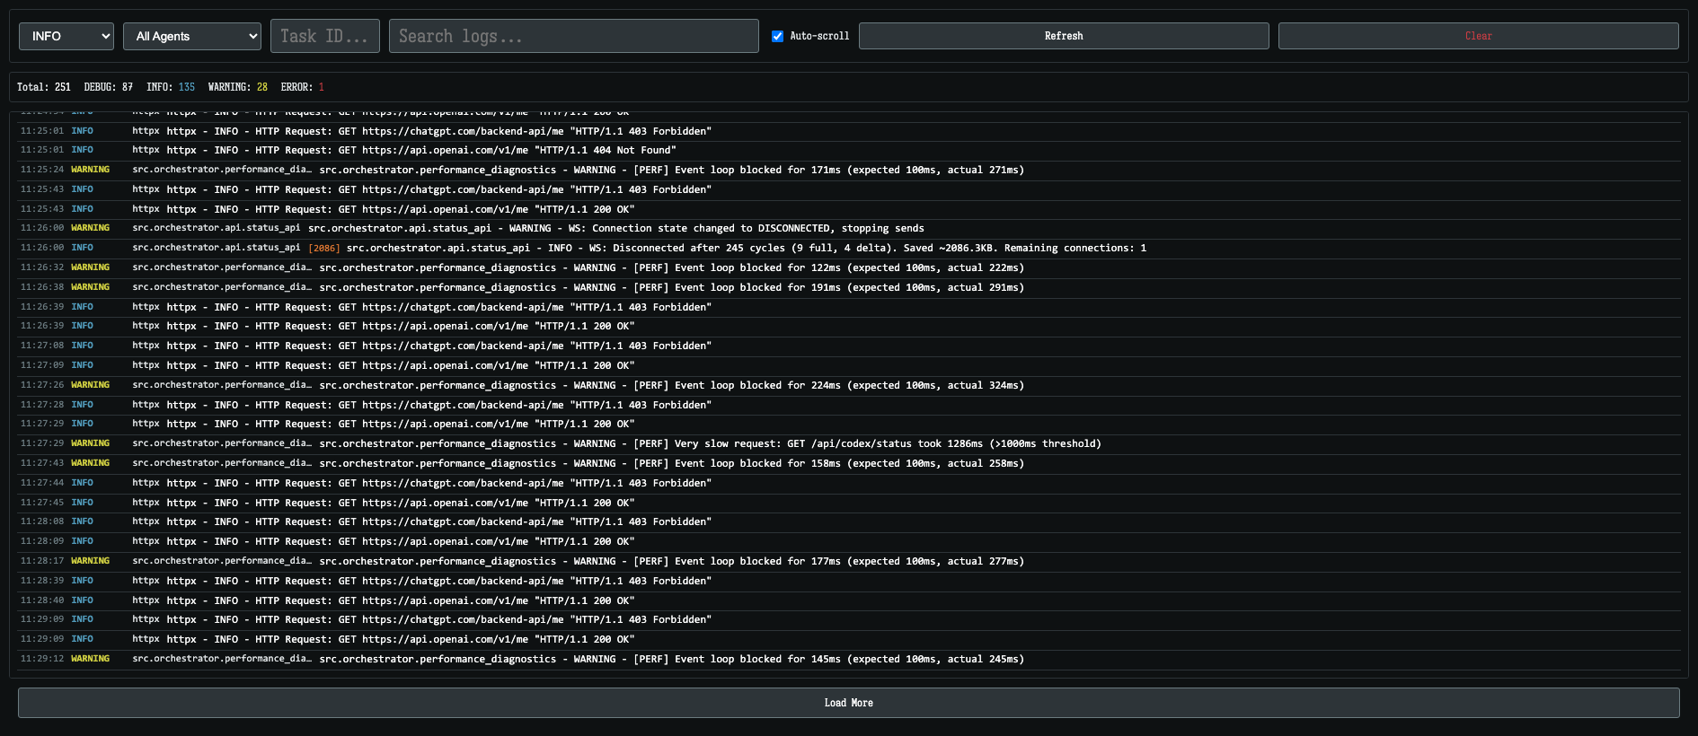The height and width of the screenshot is (736, 1698).
Task: Click the orange [2086] tag
Action: point(324,249)
